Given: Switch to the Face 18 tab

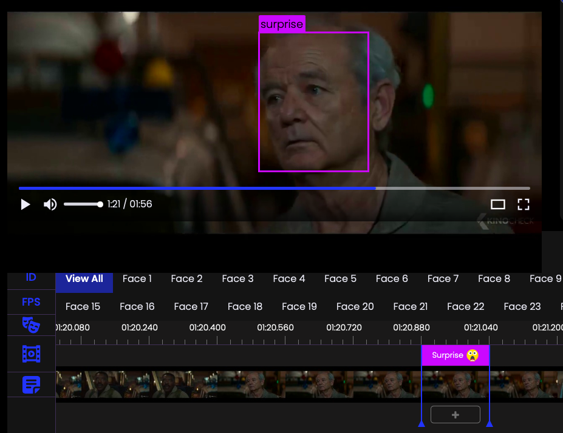Looking at the screenshot, I should (x=245, y=306).
